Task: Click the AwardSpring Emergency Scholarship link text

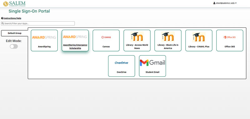Action: (75, 47)
